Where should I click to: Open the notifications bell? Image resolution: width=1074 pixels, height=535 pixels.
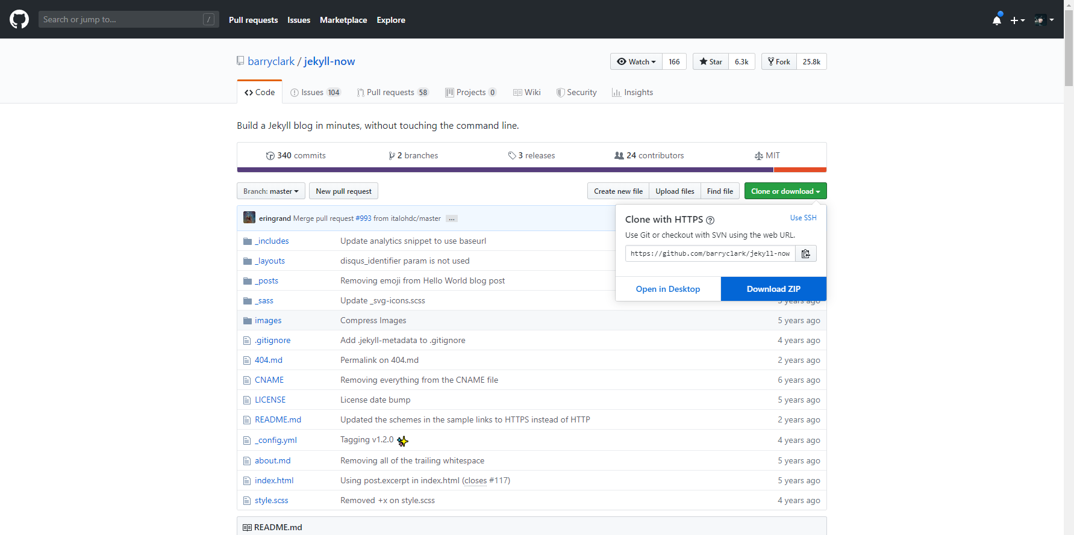[x=997, y=20]
